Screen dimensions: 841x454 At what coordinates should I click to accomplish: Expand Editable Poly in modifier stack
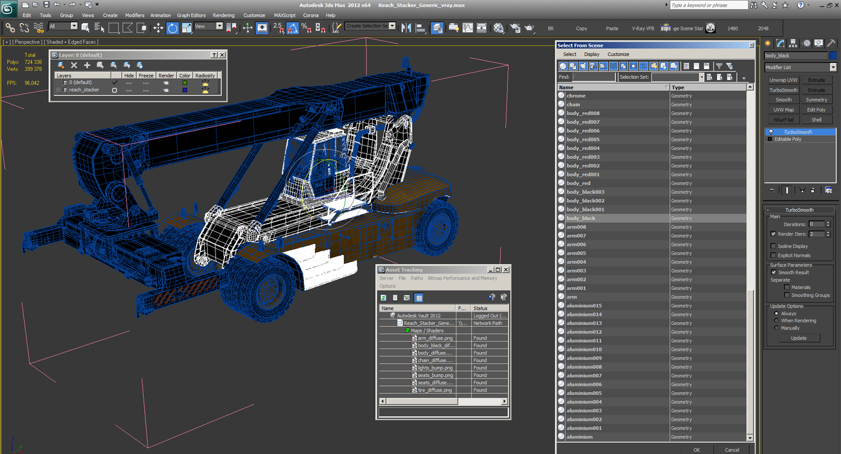pyautogui.click(x=770, y=139)
